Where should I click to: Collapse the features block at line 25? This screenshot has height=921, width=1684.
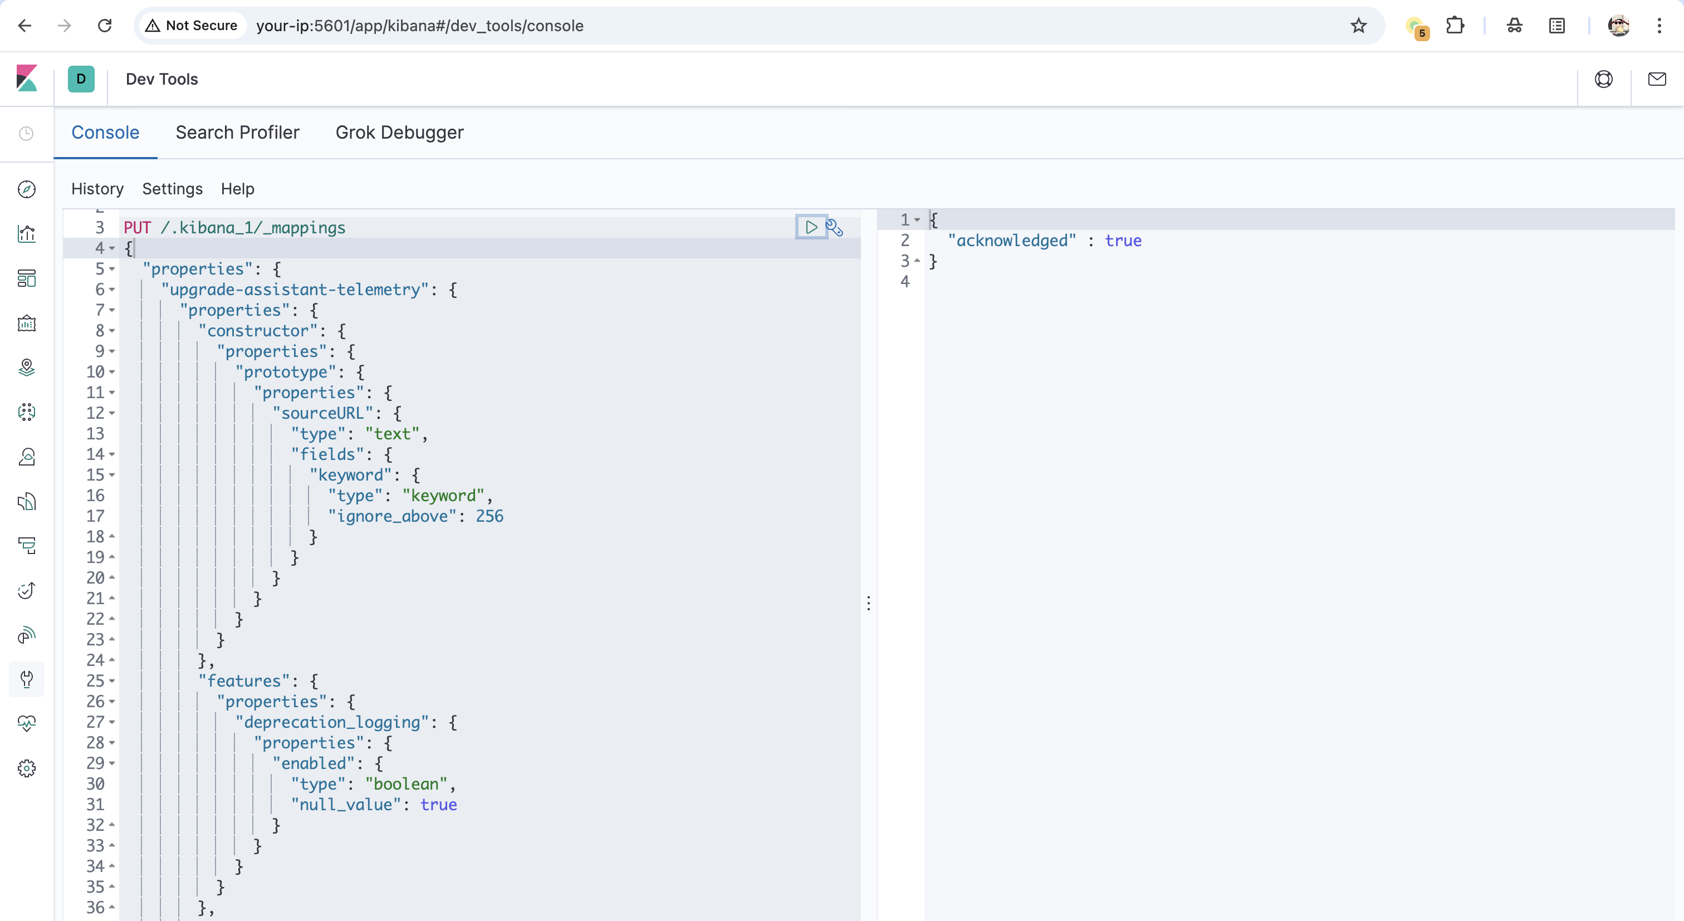point(112,681)
